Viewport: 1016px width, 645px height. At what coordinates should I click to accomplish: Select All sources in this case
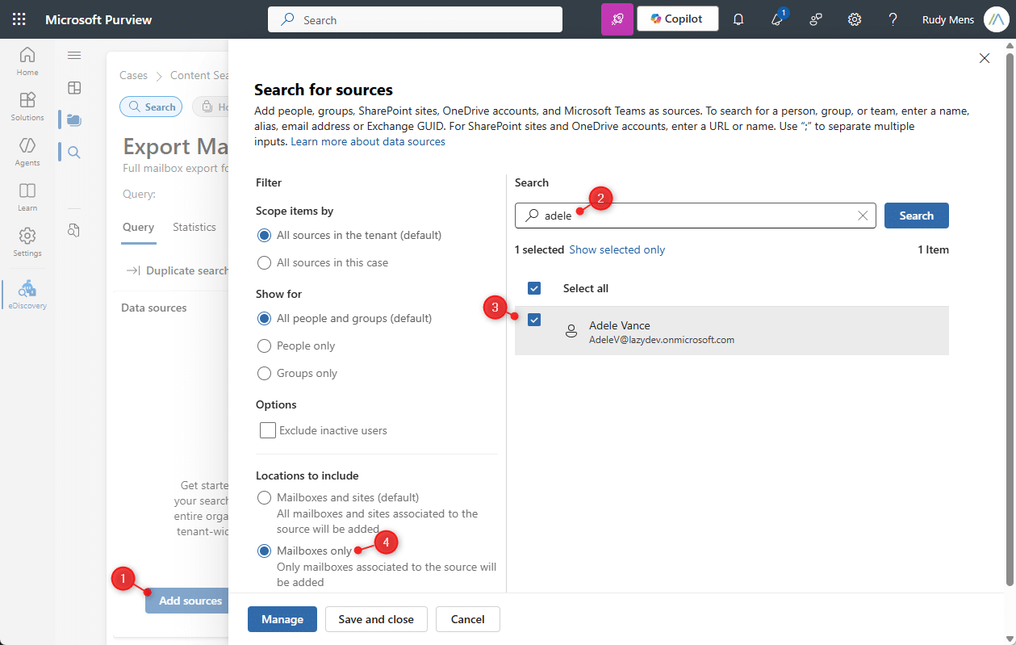pyautogui.click(x=264, y=262)
